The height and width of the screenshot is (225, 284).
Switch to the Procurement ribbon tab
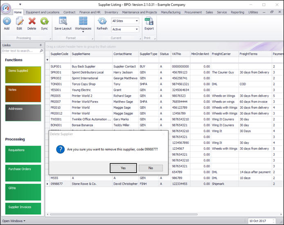[193, 12]
